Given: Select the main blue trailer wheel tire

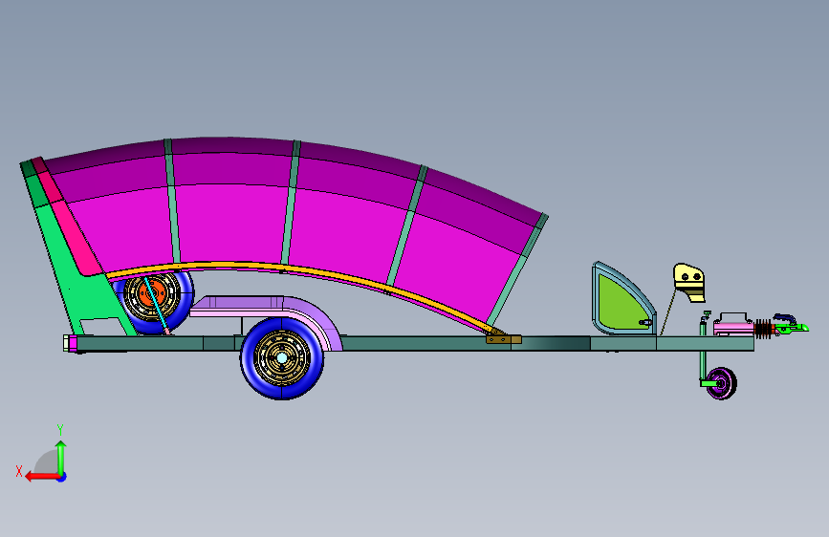Looking at the screenshot, I should [282, 358].
